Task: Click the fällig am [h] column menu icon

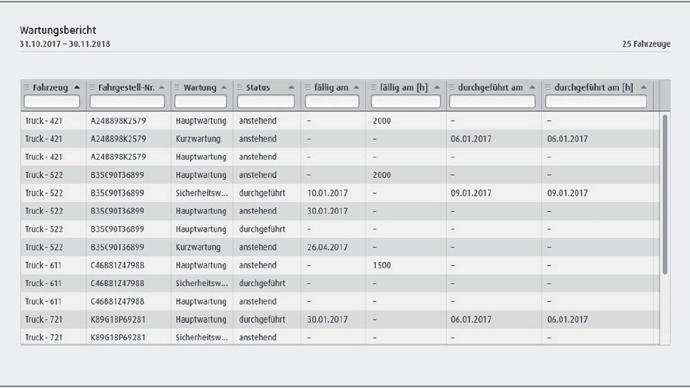Action: (x=373, y=87)
